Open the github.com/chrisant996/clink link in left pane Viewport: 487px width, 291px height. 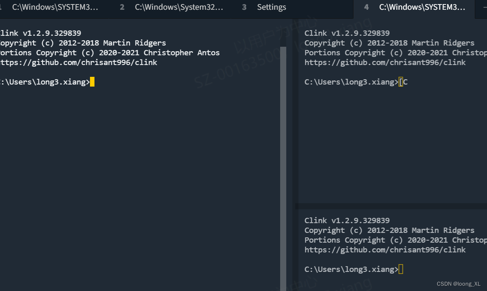coord(78,62)
